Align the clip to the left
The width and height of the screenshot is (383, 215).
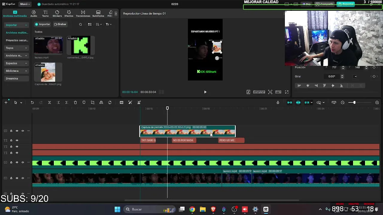point(299,86)
